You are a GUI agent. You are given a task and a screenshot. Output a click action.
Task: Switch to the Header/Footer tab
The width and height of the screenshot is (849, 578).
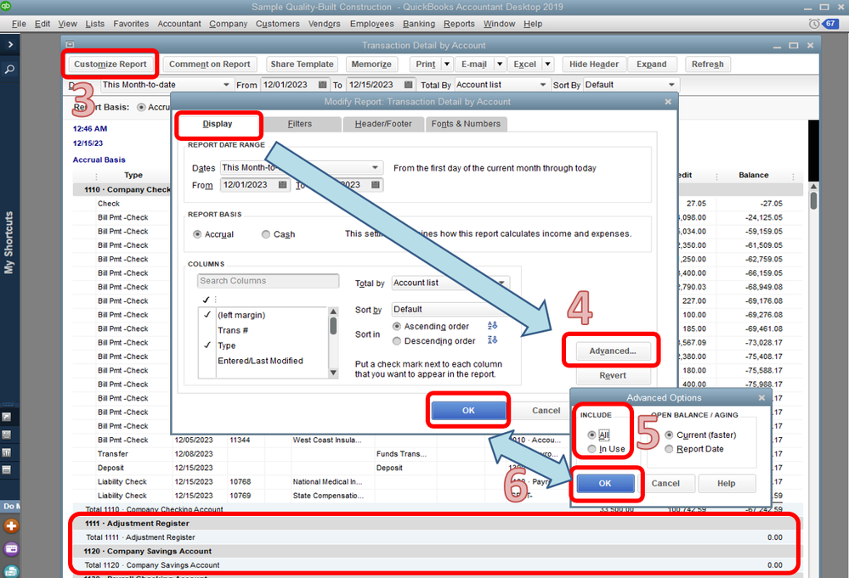pos(383,124)
